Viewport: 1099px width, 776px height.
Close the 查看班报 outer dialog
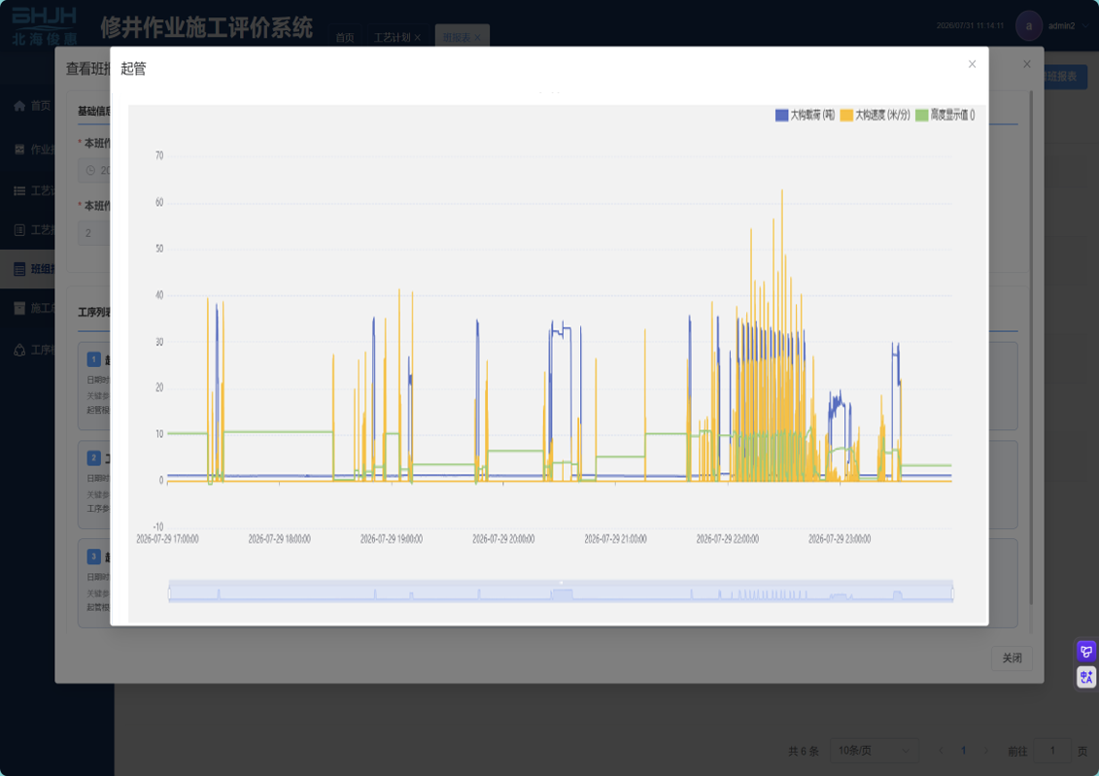pos(1027,64)
